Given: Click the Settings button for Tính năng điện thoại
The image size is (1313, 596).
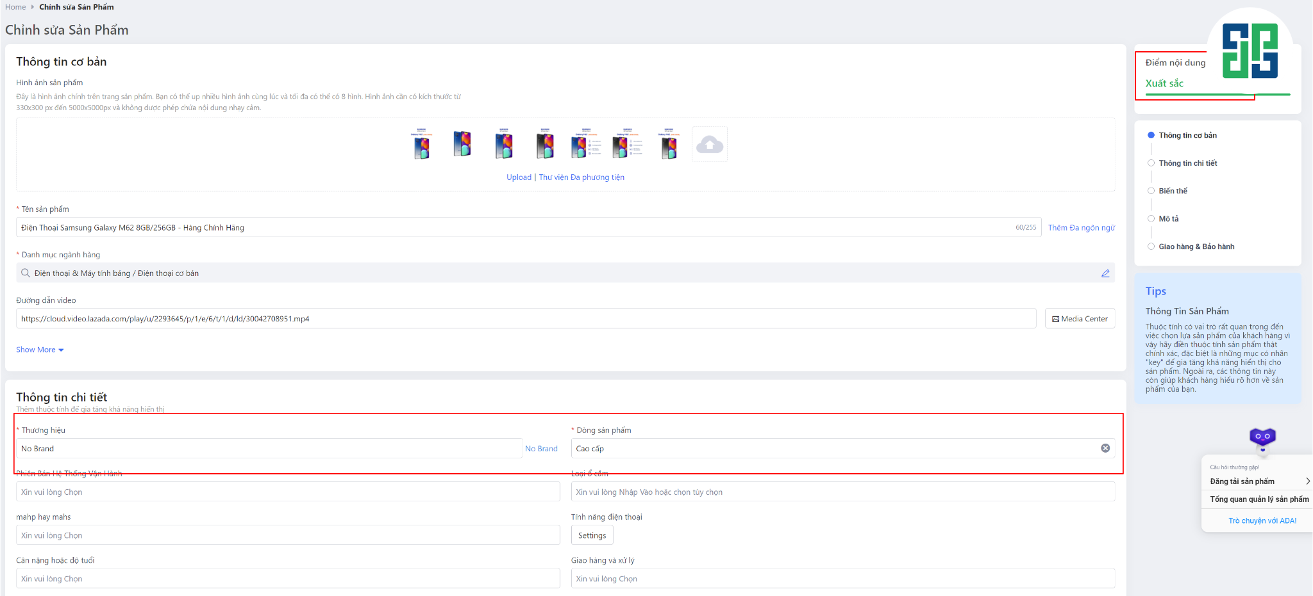Looking at the screenshot, I should 592,535.
